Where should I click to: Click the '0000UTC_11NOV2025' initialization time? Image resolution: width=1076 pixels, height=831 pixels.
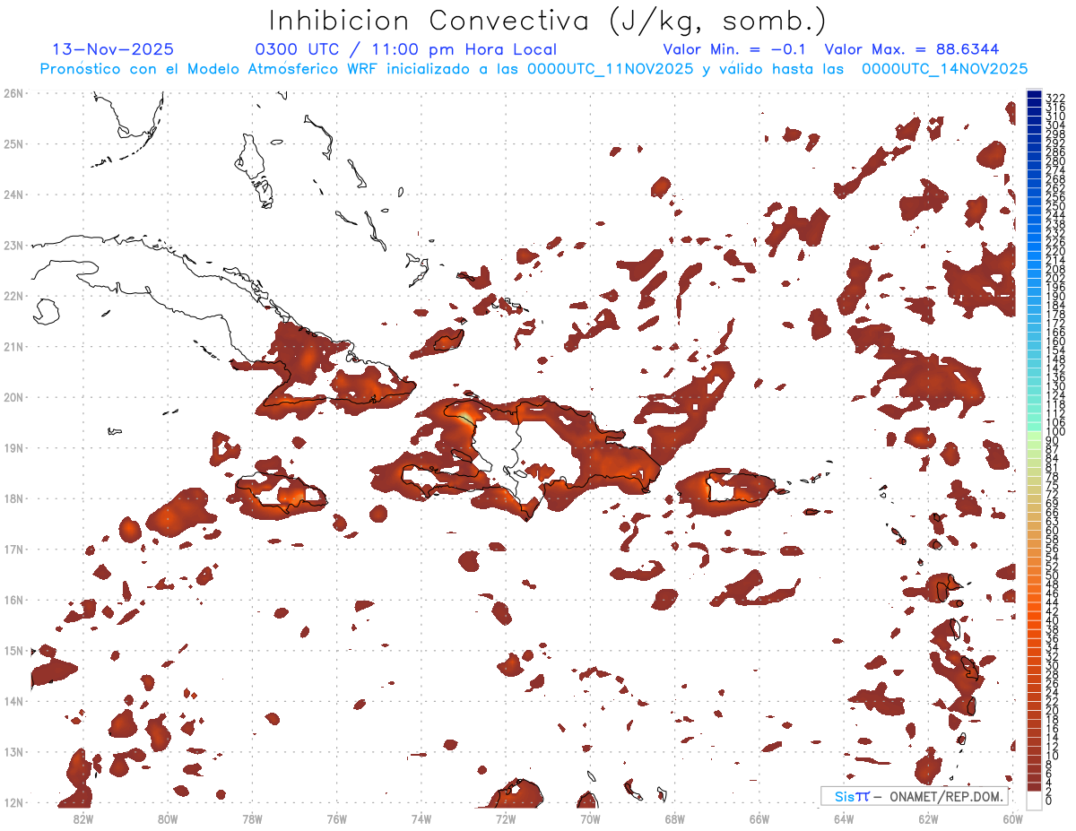pos(610,69)
